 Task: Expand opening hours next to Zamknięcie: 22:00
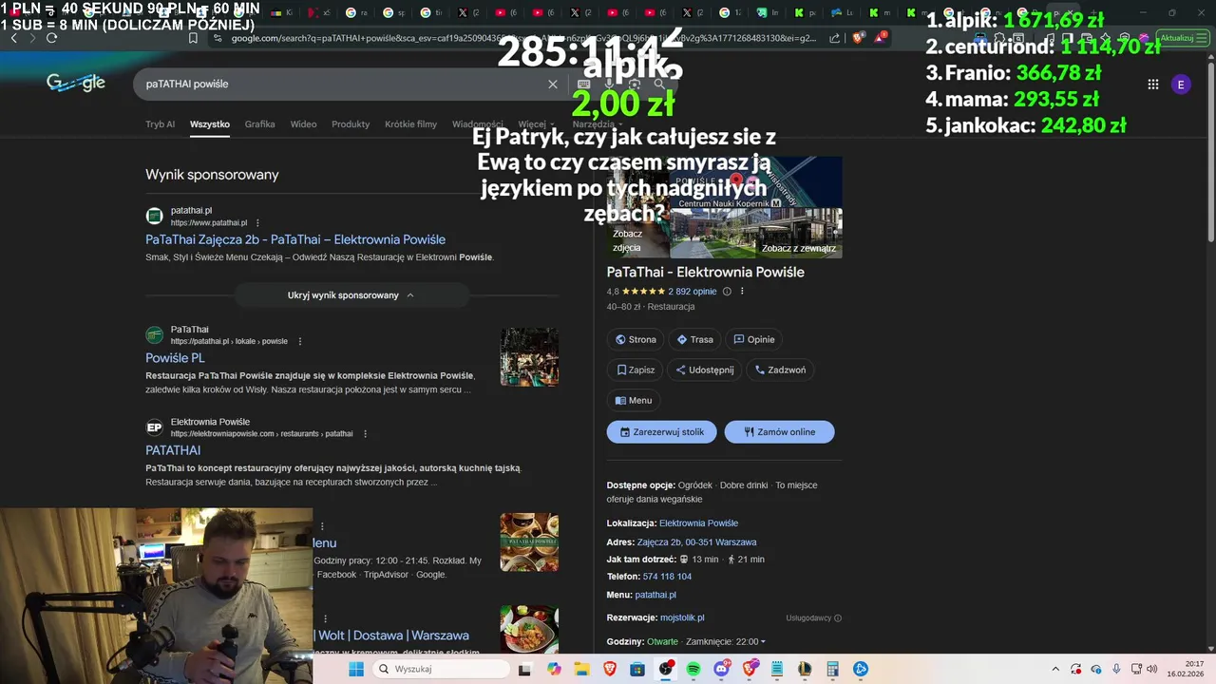763,642
